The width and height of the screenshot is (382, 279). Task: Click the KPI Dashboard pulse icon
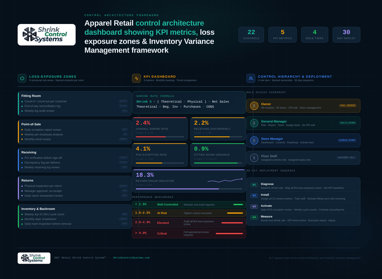[x=136, y=78]
